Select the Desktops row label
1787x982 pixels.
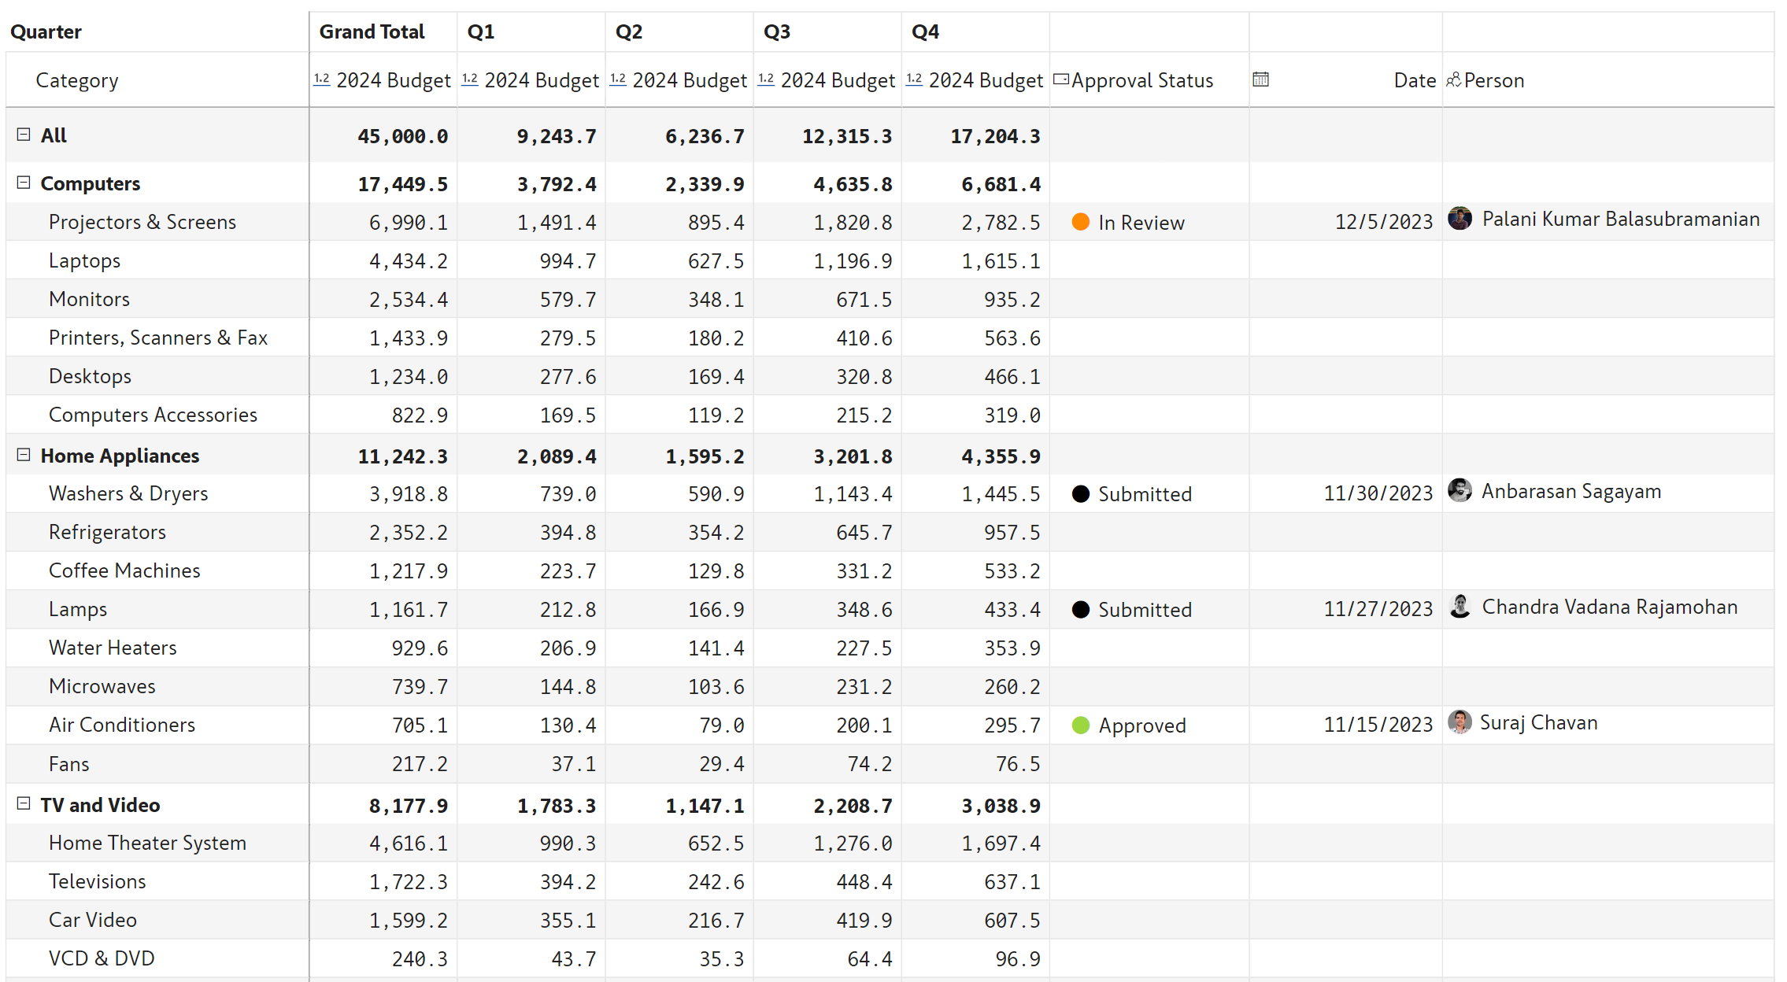pyautogui.click(x=90, y=376)
